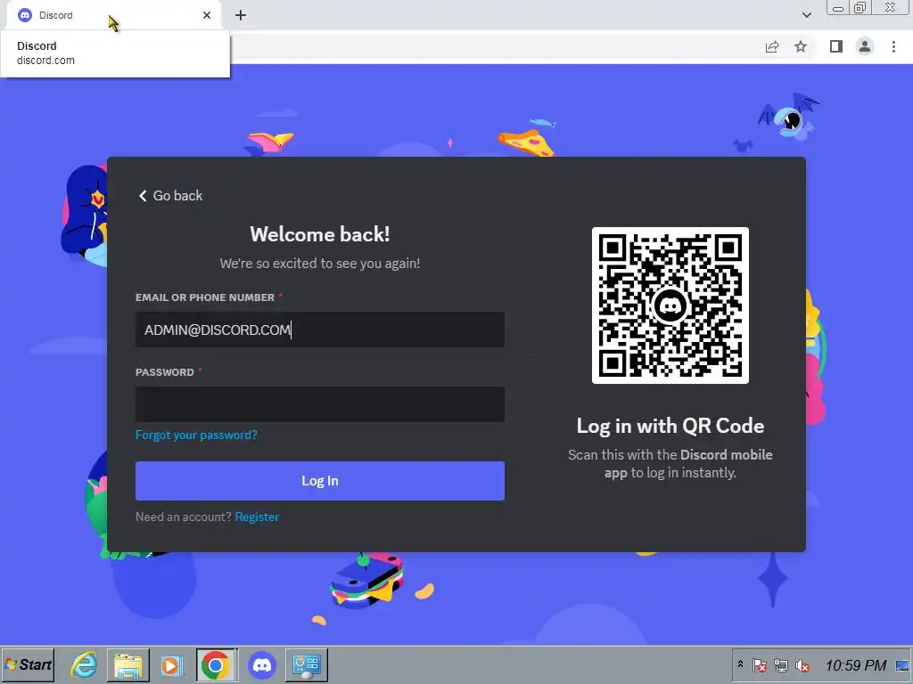Click the taskbar clock 10:59 PM
Screen dimensions: 913x684
pyautogui.click(x=855, y=665)
